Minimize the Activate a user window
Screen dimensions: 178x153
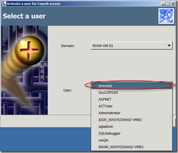(x=163, y=4)
